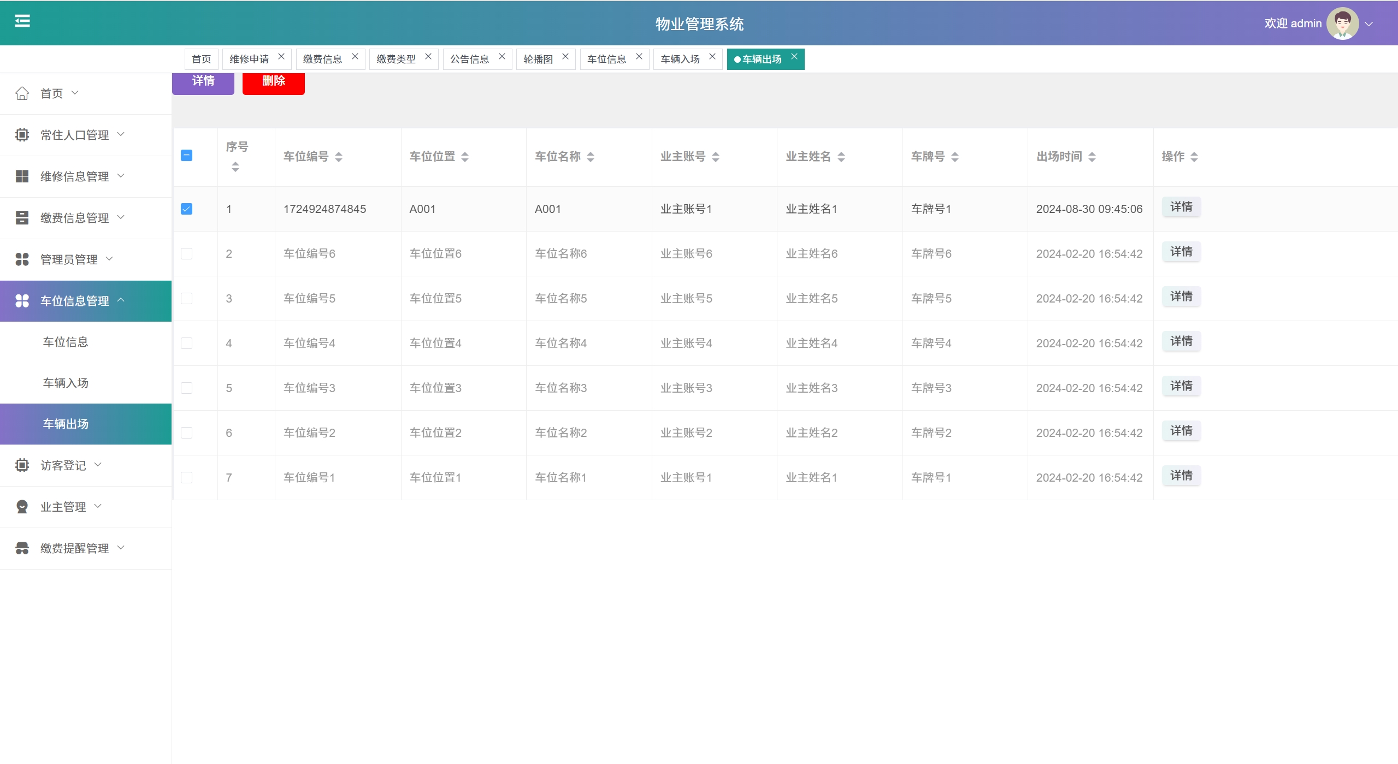Click the 缴费提醒管理 sidebar icon
This screenshot has height=764, width=1398.
point(22,548)
